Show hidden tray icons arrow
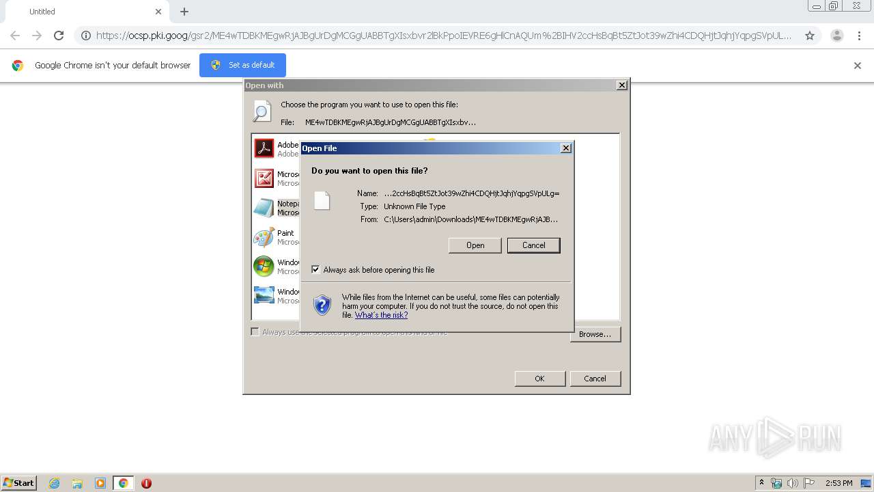This screenshot has width=874, height=492. 761,483
